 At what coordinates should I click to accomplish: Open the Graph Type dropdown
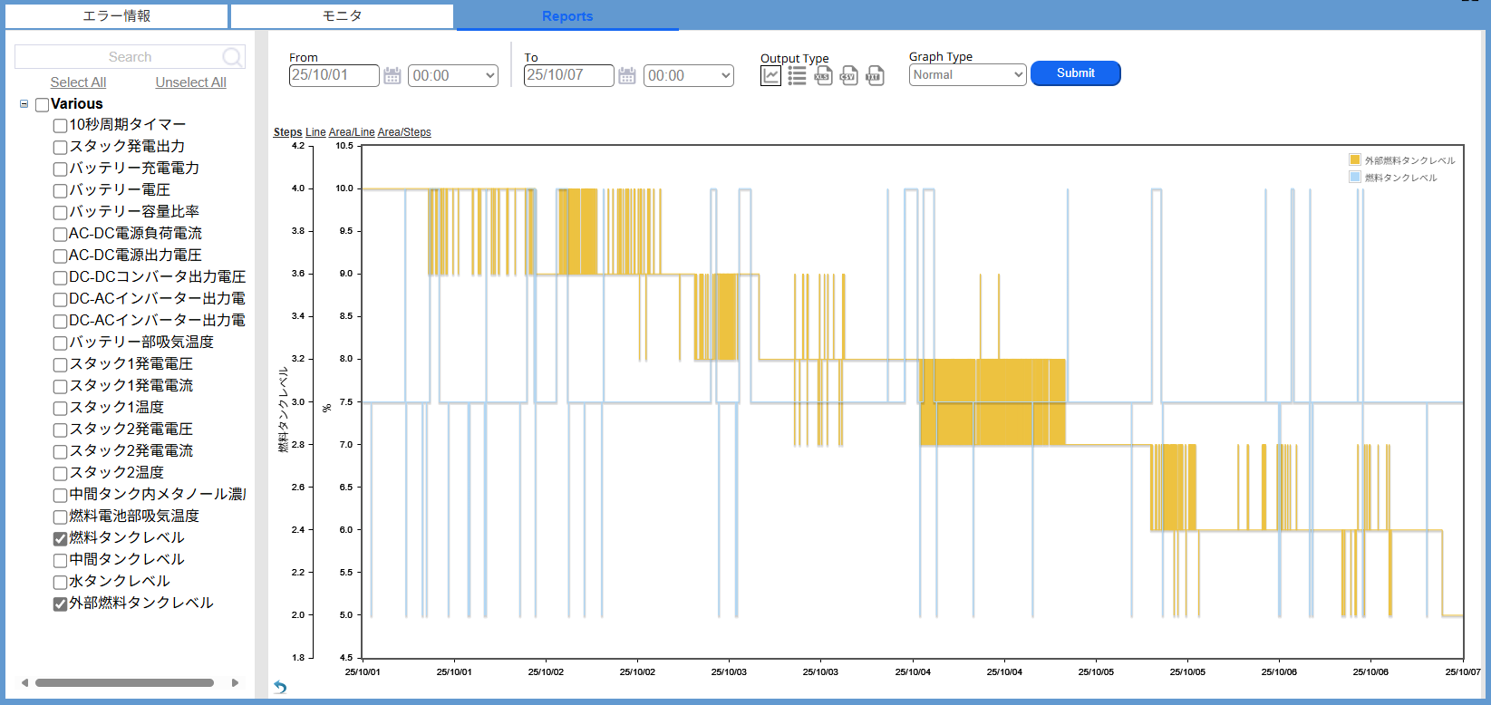(967, 75)
